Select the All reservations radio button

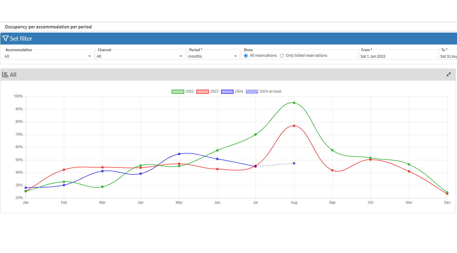[246, 56]
